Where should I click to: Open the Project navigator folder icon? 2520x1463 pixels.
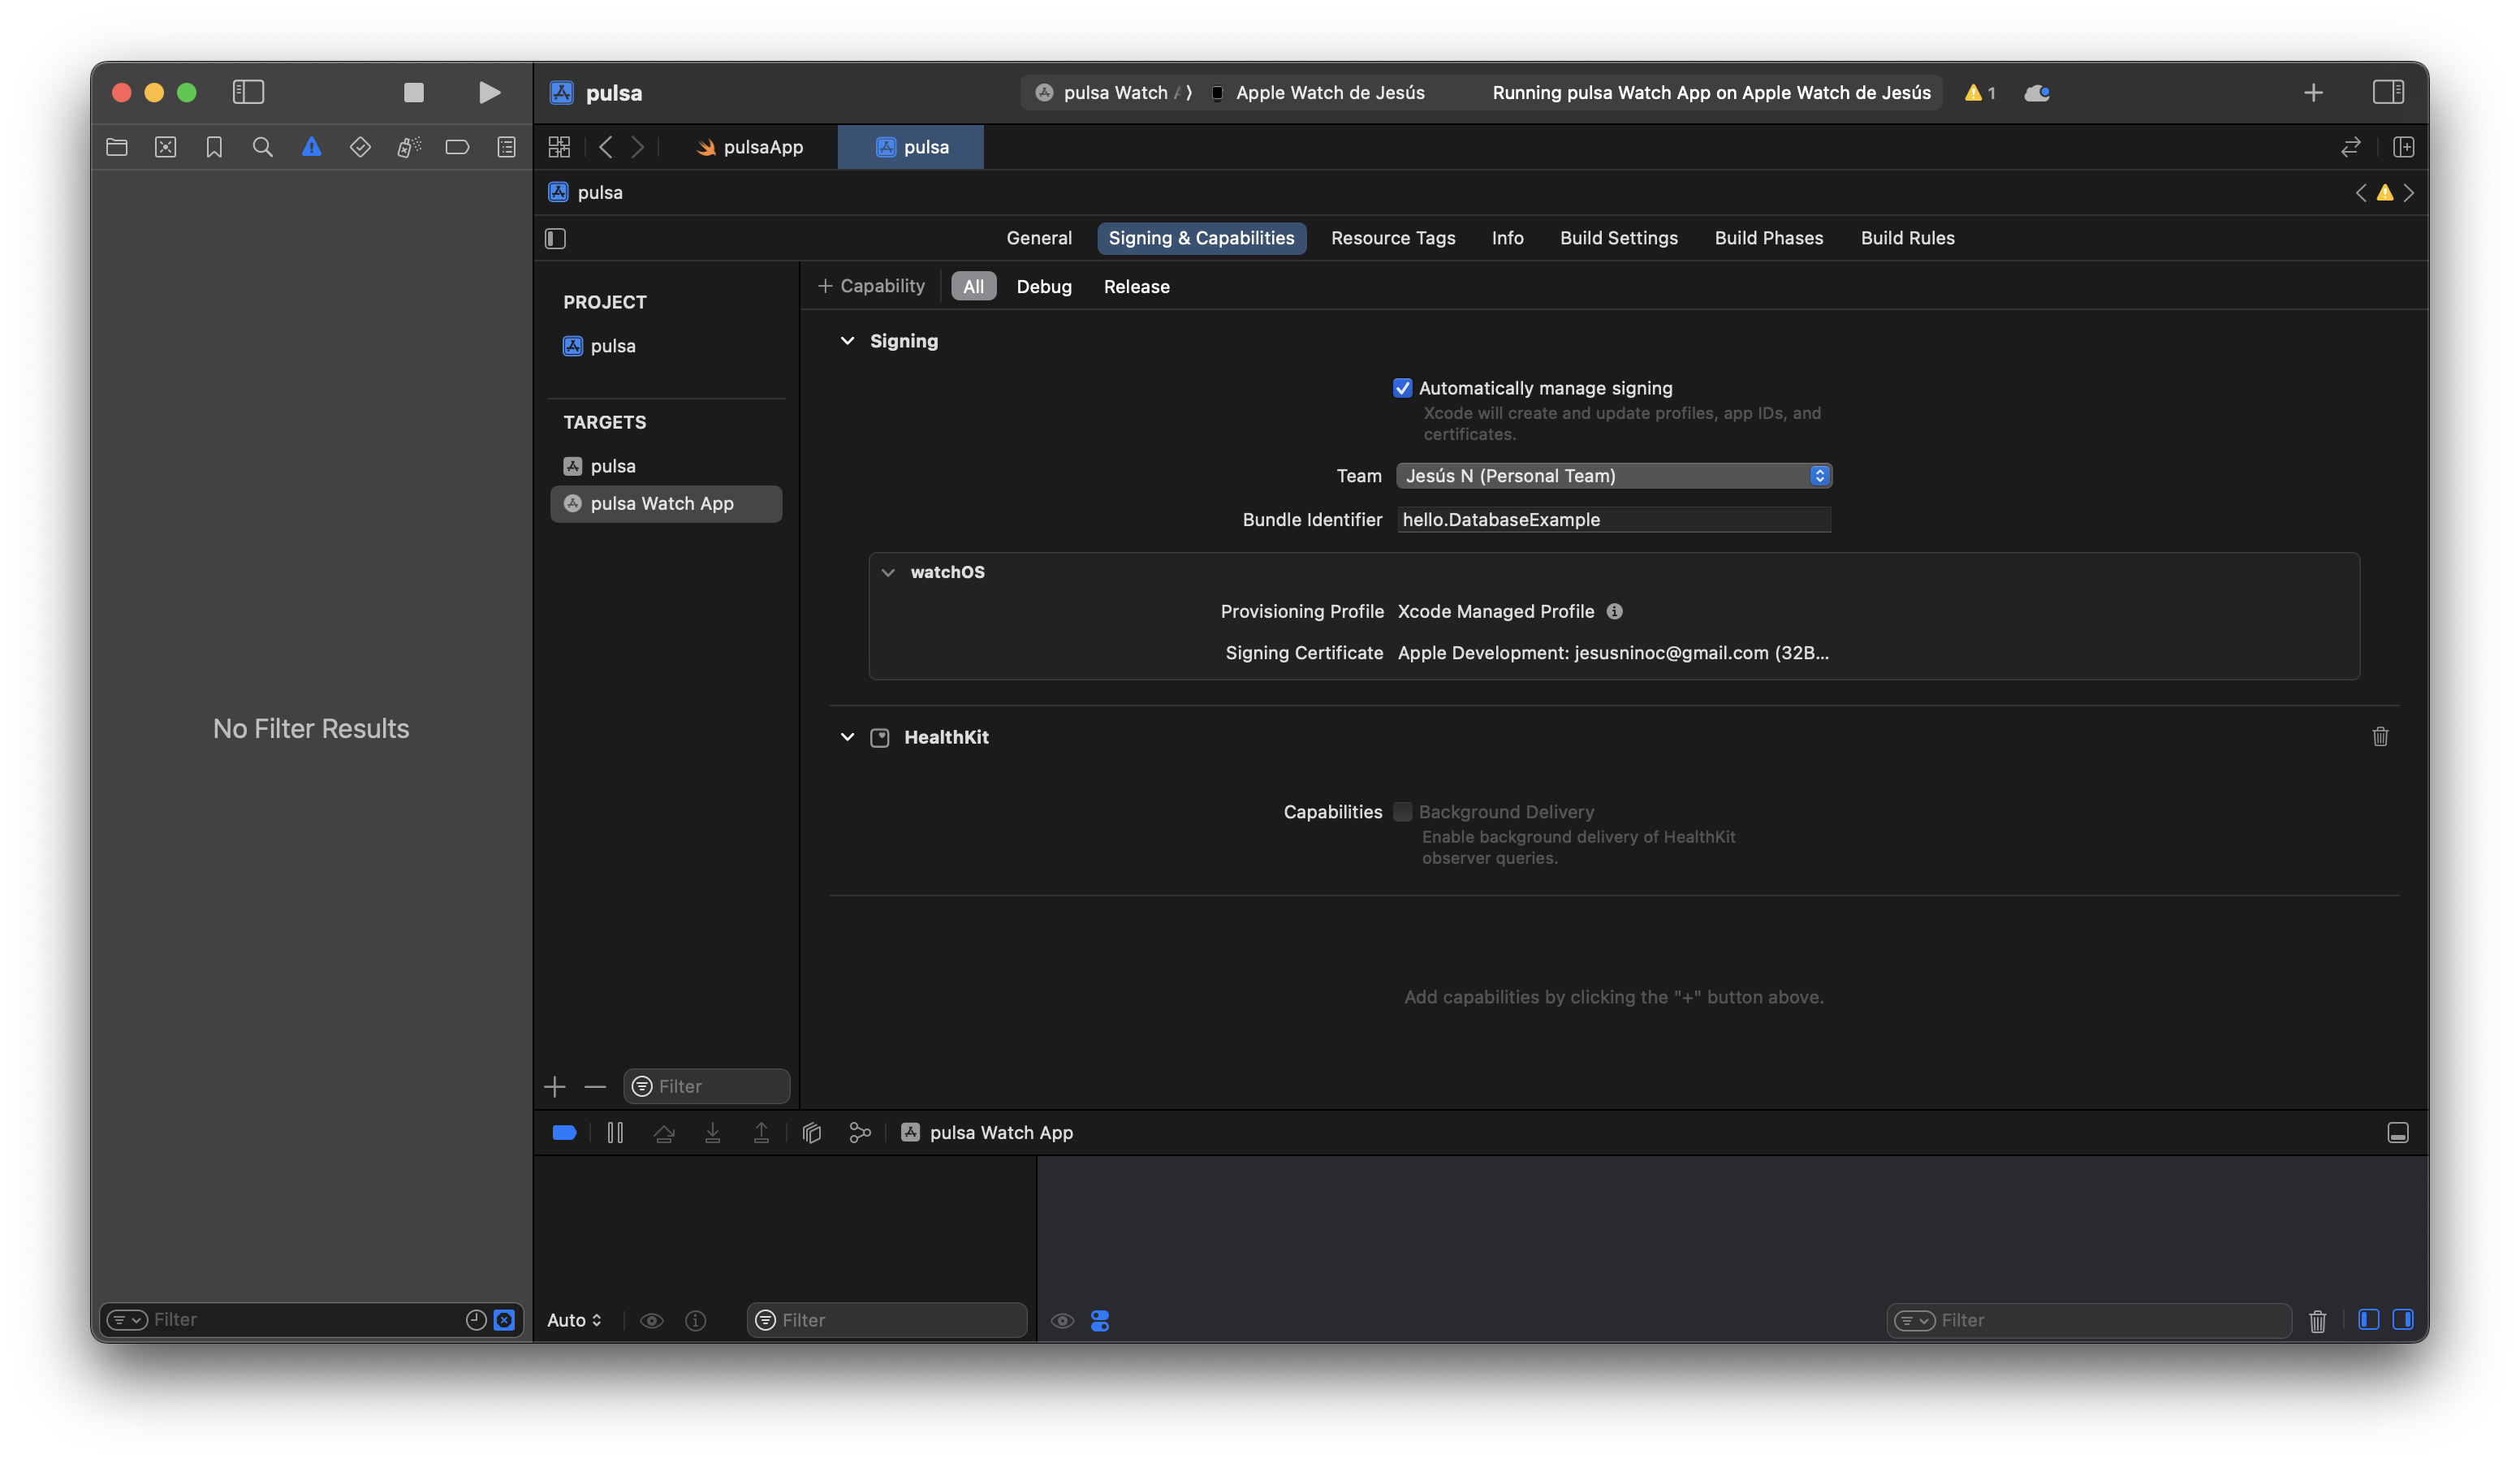[117, 147]
